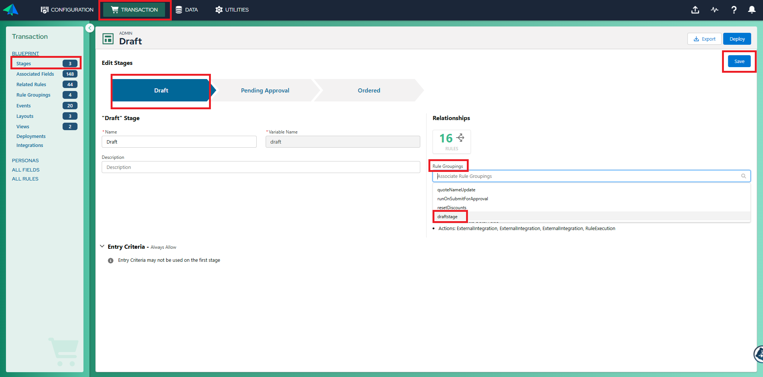Screen dimensions: 763x377
Task: Focus the Associate Rule Groupings combo box
Action: pos(591,176)
